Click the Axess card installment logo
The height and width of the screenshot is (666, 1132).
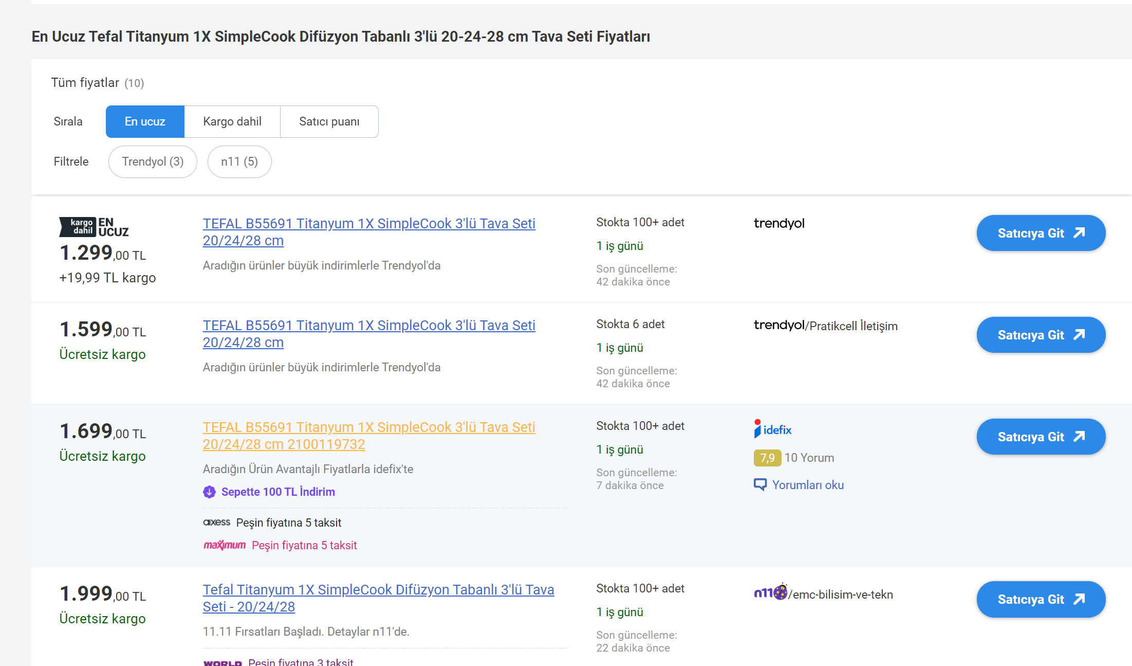click(216, 523)
